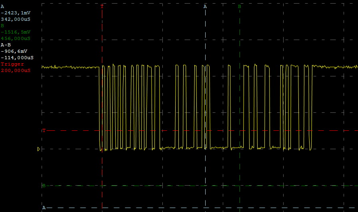This screenshot has height=212, width=358.
Task: Click trigger time value 200,000uS
Action: [x=16, y=70]
